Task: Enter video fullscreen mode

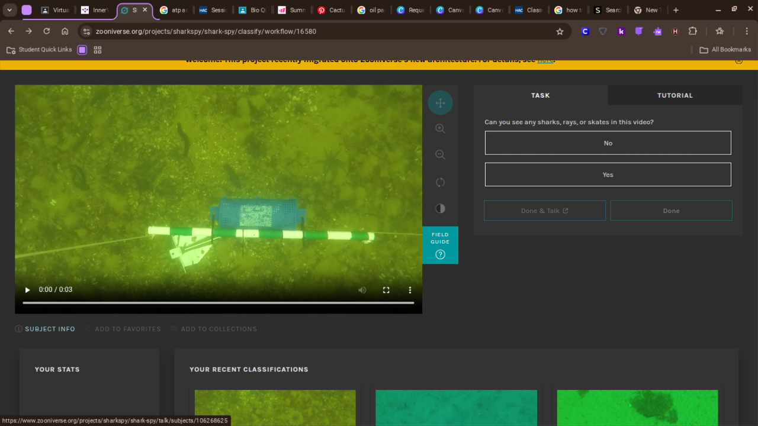Action: pos(386,290)
